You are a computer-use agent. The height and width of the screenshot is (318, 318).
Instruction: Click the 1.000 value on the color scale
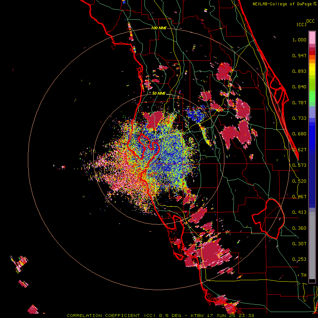(299, 40)
